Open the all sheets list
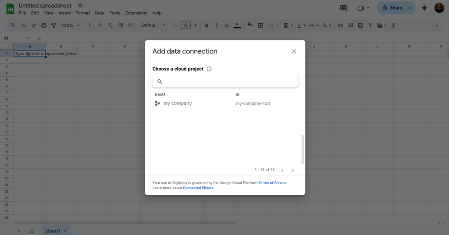Image resolution: width=449 pixels, height=235 pixels. coord(32,231)
